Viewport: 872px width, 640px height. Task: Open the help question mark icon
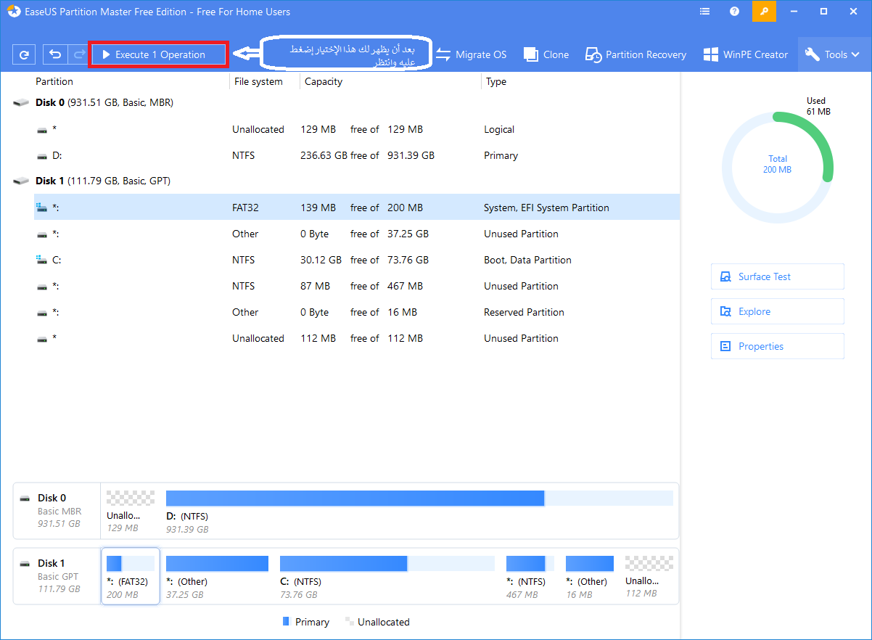pyautogui.click(x=735, y=12)
